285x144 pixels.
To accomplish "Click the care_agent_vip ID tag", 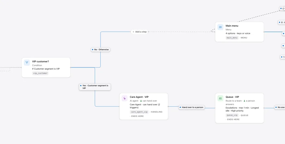I will pyautogui.click(x=139, y=112).
